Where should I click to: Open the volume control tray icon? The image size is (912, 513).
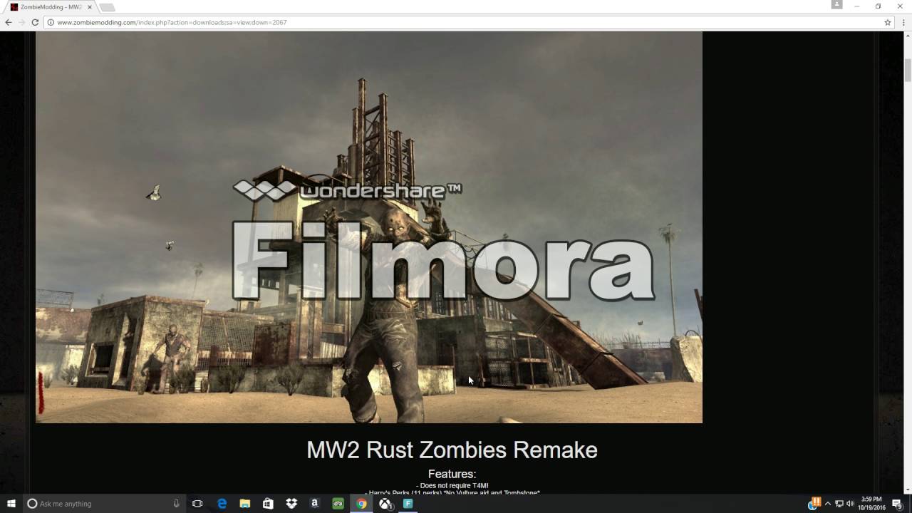coord(850,504)
